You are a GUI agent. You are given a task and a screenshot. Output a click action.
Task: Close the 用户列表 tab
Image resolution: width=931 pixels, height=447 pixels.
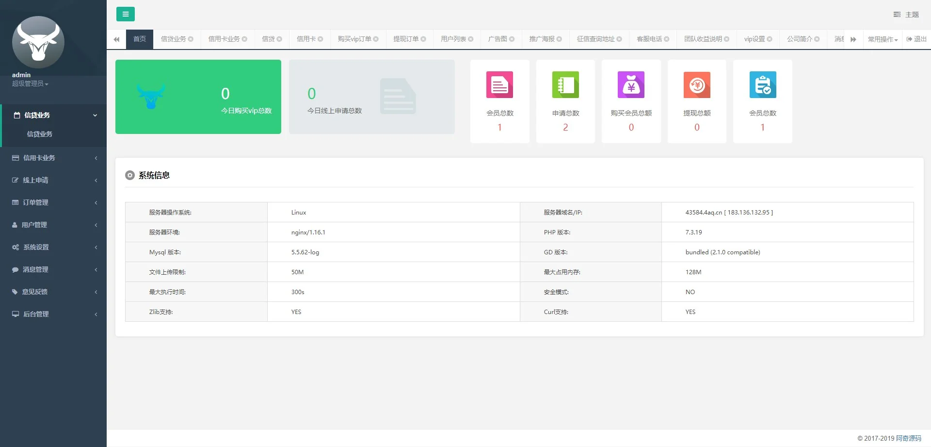pos(471,39)
